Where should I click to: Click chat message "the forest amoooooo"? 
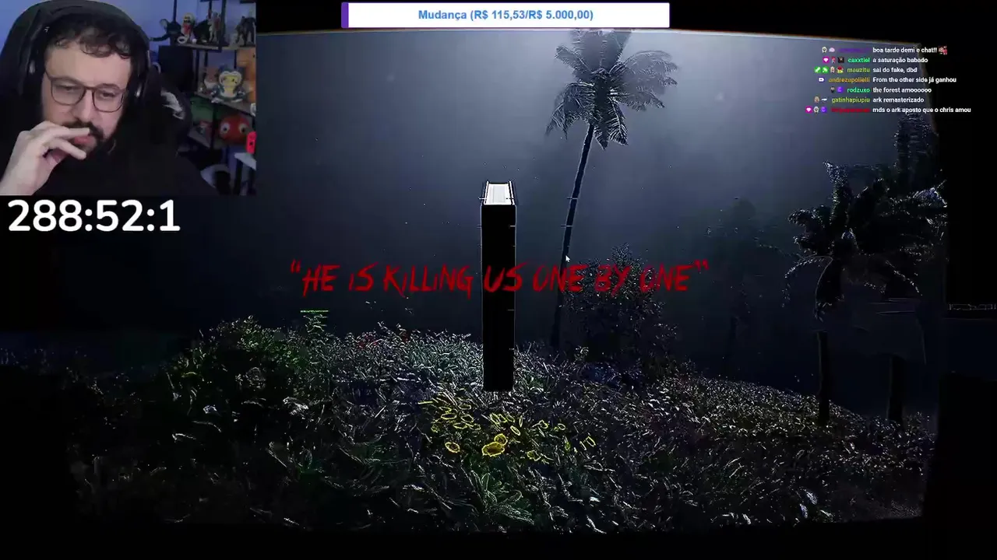tap(902, 90)
